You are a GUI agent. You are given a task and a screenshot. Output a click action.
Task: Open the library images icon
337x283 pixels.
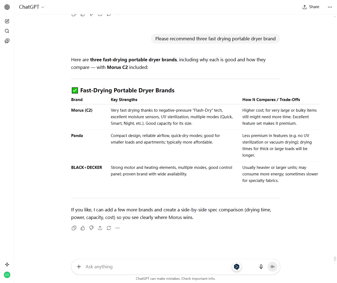click(x=7, y=41)
